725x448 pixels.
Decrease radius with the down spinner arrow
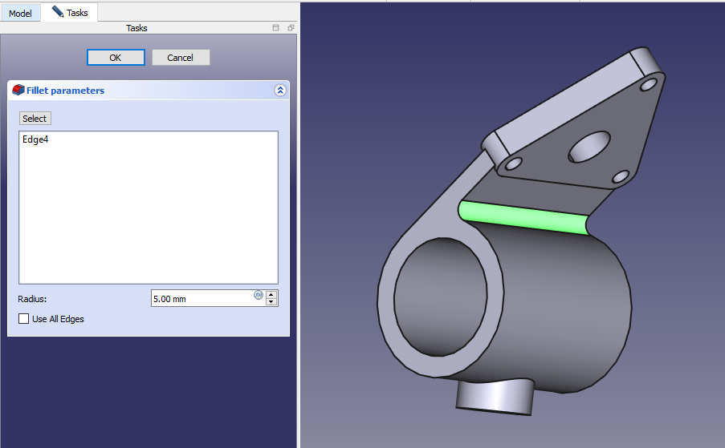click(272, 302)
